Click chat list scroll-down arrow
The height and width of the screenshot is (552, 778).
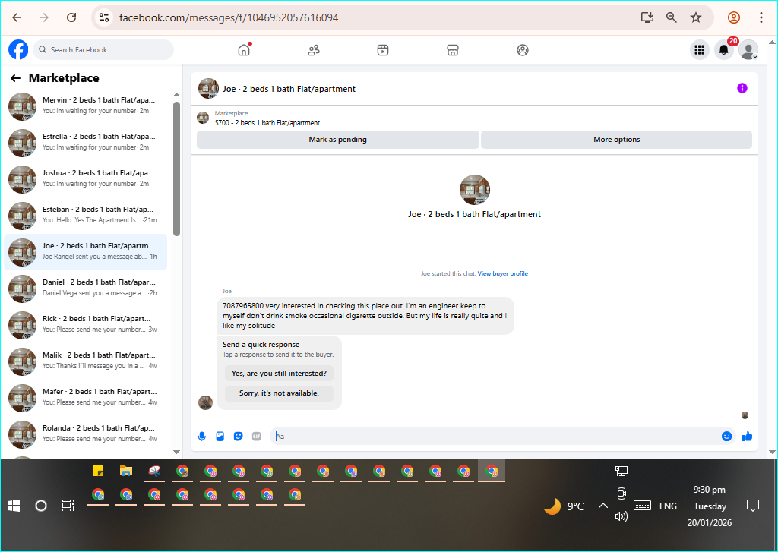pyautogui.click(x=176, y=452)
